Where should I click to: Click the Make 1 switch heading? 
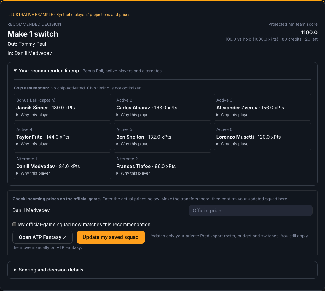point(33,34)
